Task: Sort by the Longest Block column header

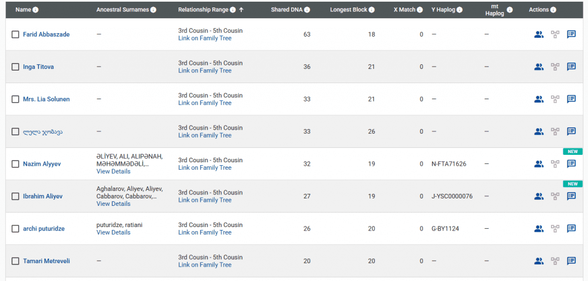Action: pos(349,10)
